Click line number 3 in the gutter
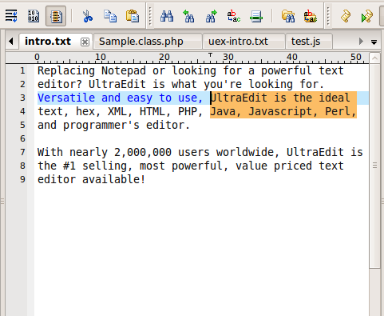Viewport: 384px width, 316px height. [x=22, y=98]
